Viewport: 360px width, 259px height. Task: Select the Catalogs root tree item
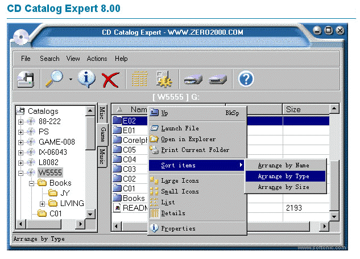[x=43, y=111]
